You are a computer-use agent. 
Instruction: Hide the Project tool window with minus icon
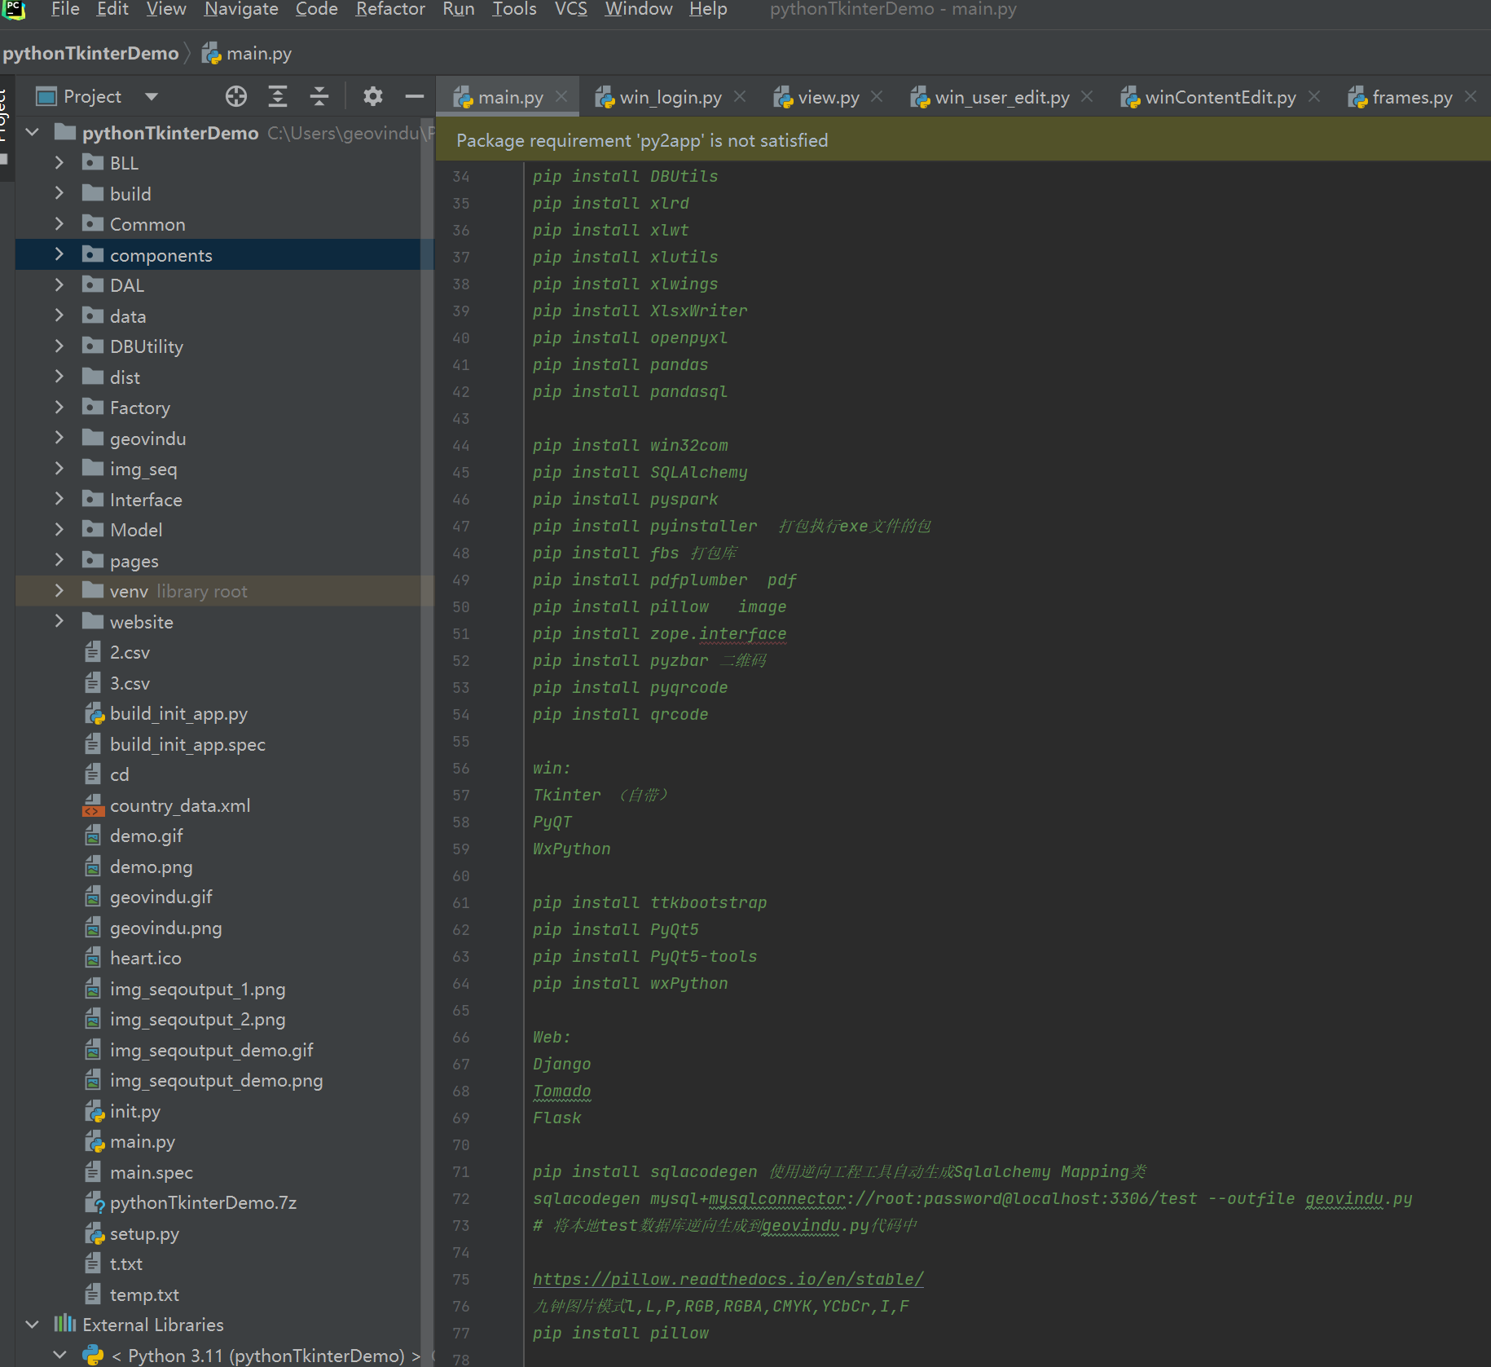pyautogui.click(x=414, y=97)
